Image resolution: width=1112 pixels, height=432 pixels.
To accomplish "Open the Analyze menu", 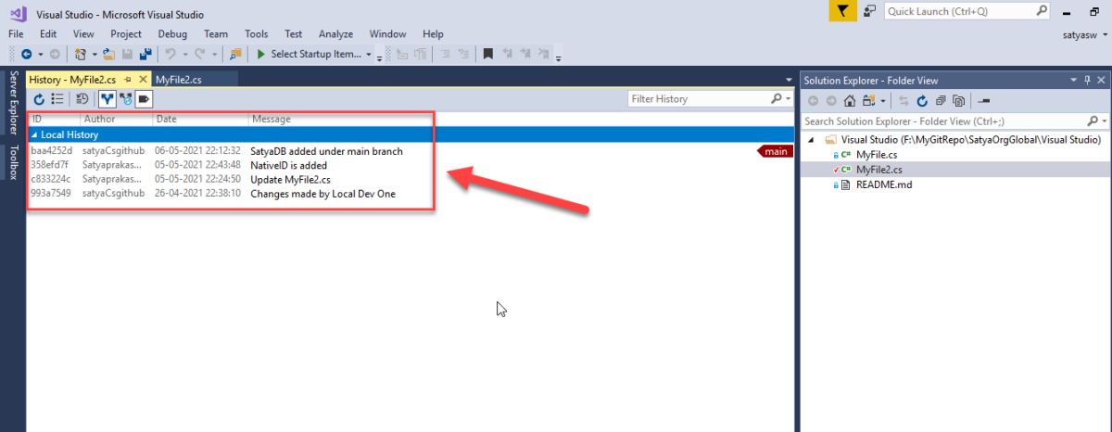I will click(x=335, y=34).
